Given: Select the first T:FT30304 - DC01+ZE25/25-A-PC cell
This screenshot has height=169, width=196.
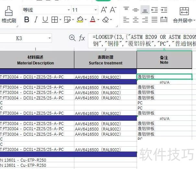Looking at the screenshot, I should (37, 77).
